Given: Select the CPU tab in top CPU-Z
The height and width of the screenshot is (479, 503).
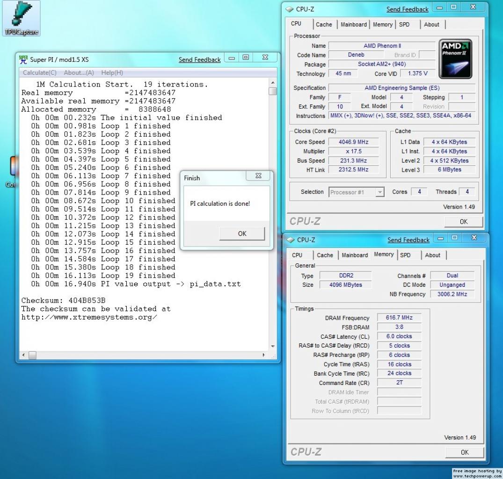Looking at the screenshot, I should coord(296,24).
